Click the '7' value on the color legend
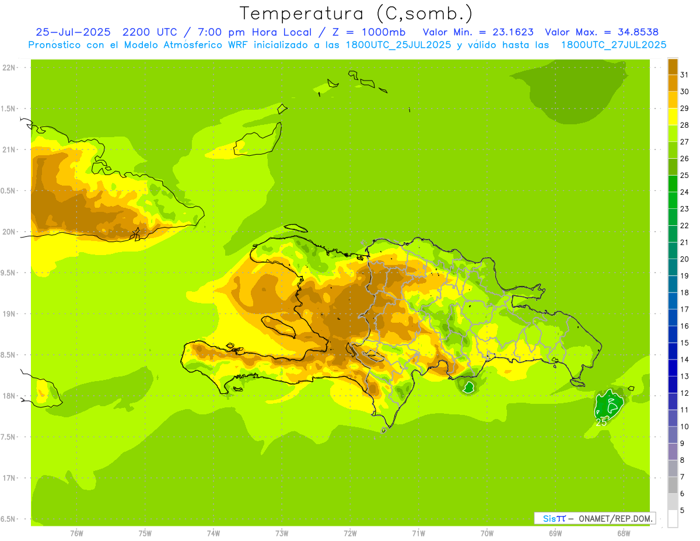 682,477
